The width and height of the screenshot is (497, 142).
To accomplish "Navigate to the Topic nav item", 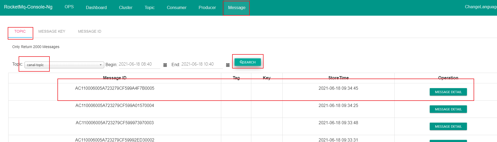I will coord(149,7).
